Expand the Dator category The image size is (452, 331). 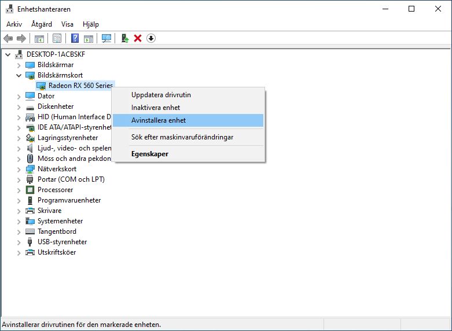(x=19, y=97)
